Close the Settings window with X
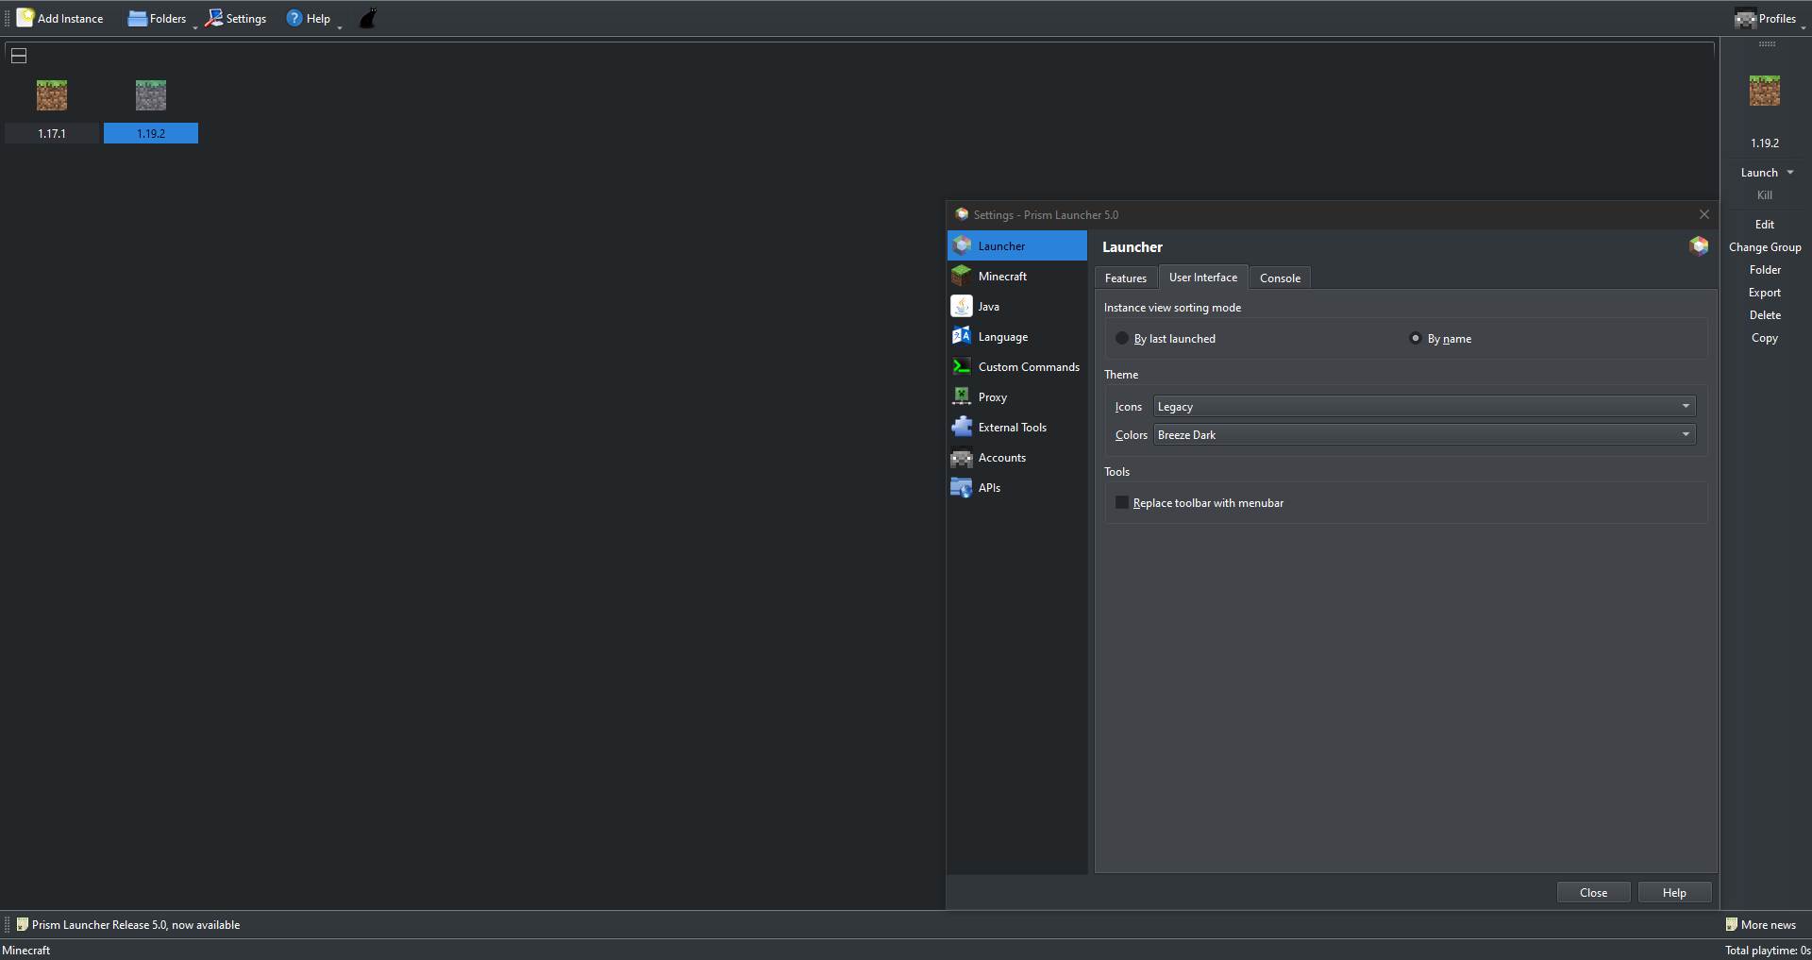This screenshot has width=1812, height=960. tap(1704, 215)
